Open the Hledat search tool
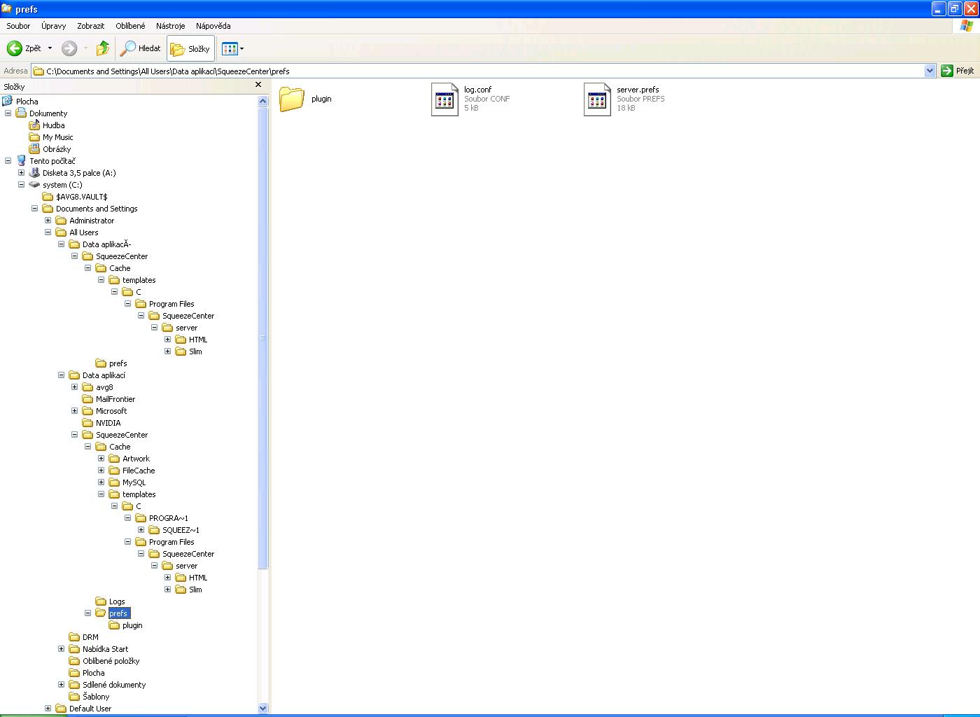 [141, 48]
